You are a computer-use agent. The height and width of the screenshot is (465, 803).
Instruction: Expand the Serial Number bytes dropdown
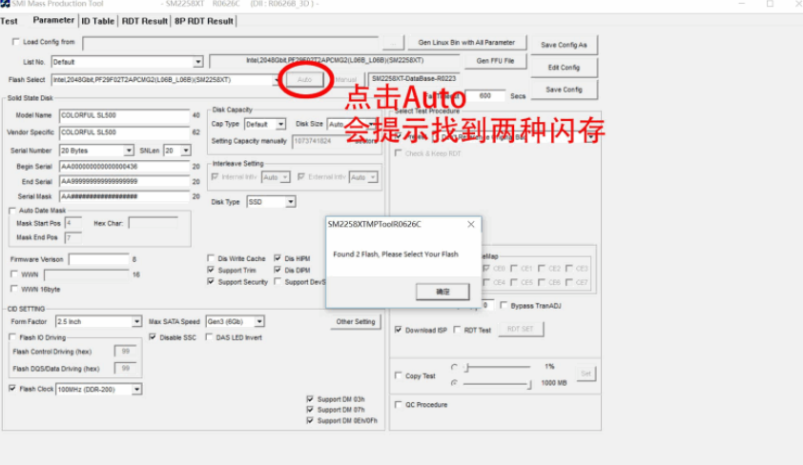[x=129, y=151]
